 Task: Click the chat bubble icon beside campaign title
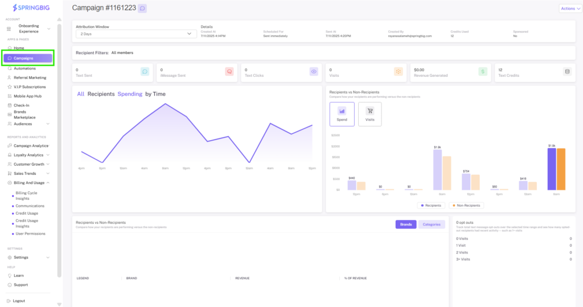[x=142, y=8]
